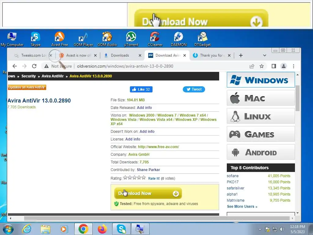Open the GOM Audio desktop shortcut
313x235 pixels.
(107, 39)
